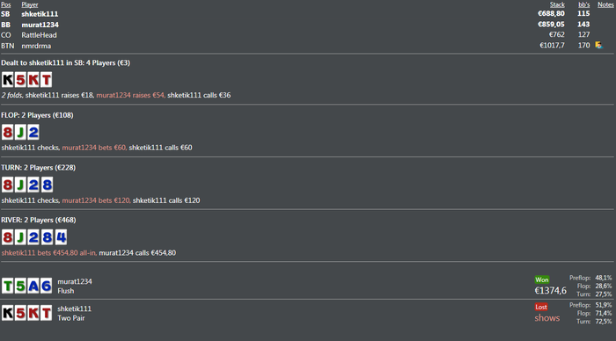
Task: Sort by the Pos column header
Action: point(6,4)
